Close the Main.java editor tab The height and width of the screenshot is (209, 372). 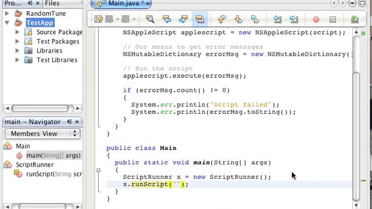point(148,3)
